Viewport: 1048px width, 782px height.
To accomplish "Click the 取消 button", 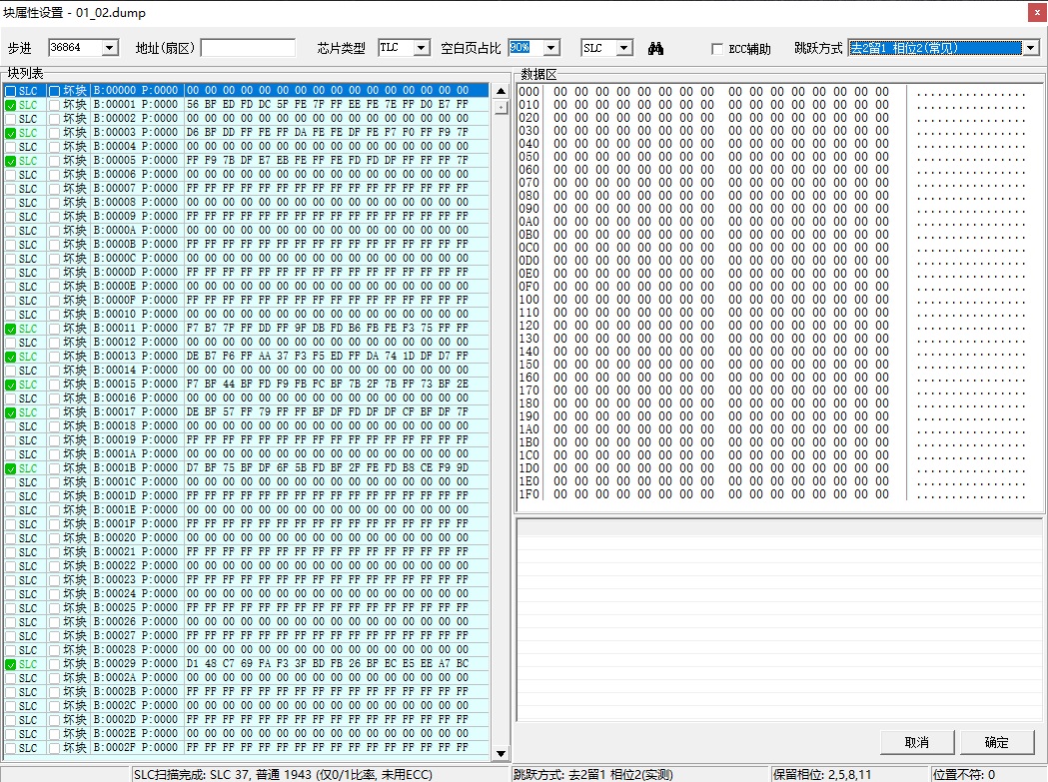I will (x=916, y=743).
